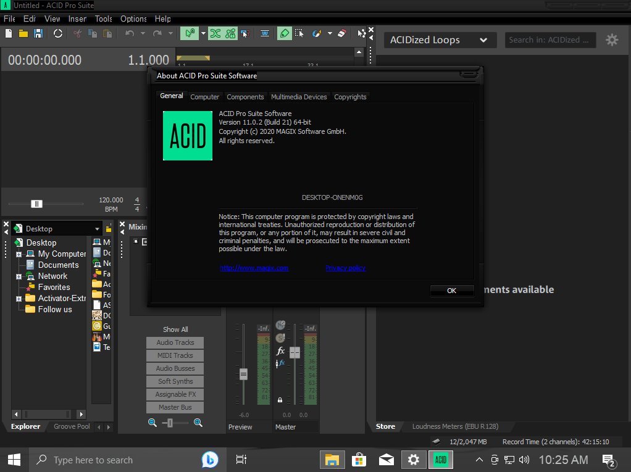
Task: Select the Draw pencil tool
Action: [x=284, y=33]
